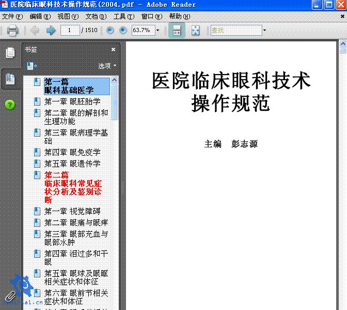Open the find options dropdown arrow
The height and width of the screenshot is (310, 347).
(x=264, y=30)
